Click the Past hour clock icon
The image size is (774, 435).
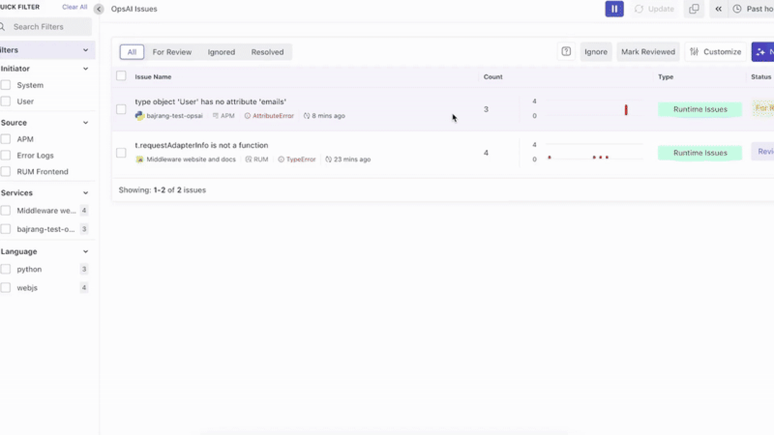click(x=737, y=9)
